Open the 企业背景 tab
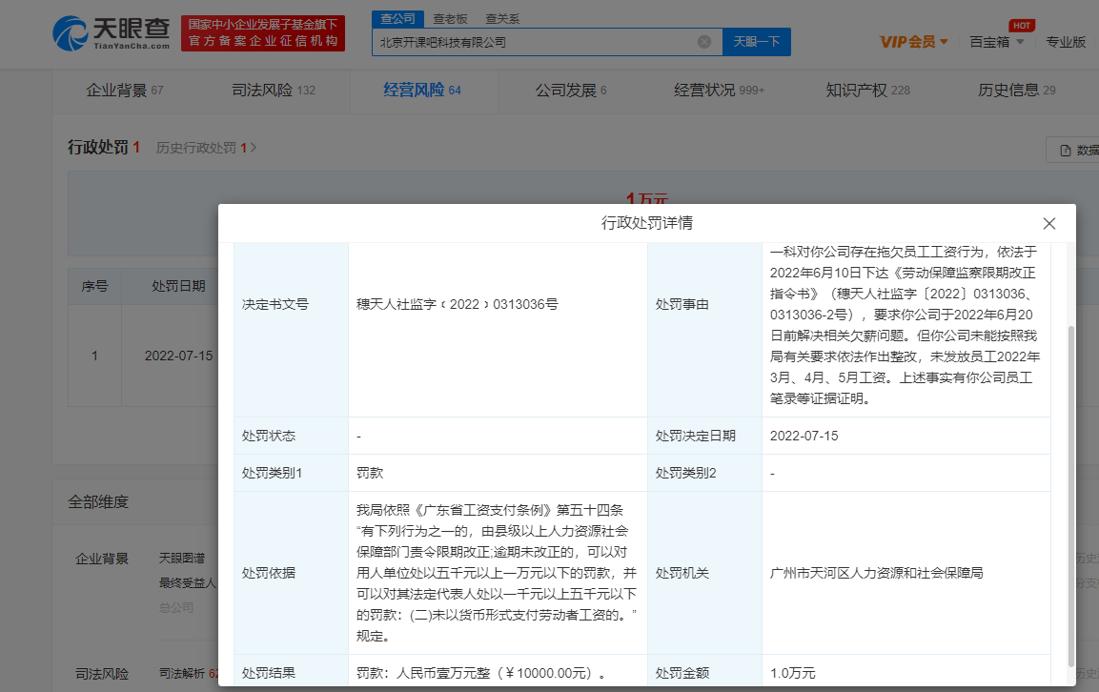This screenshot has width=1099, height=692. [x=124, y=91]
